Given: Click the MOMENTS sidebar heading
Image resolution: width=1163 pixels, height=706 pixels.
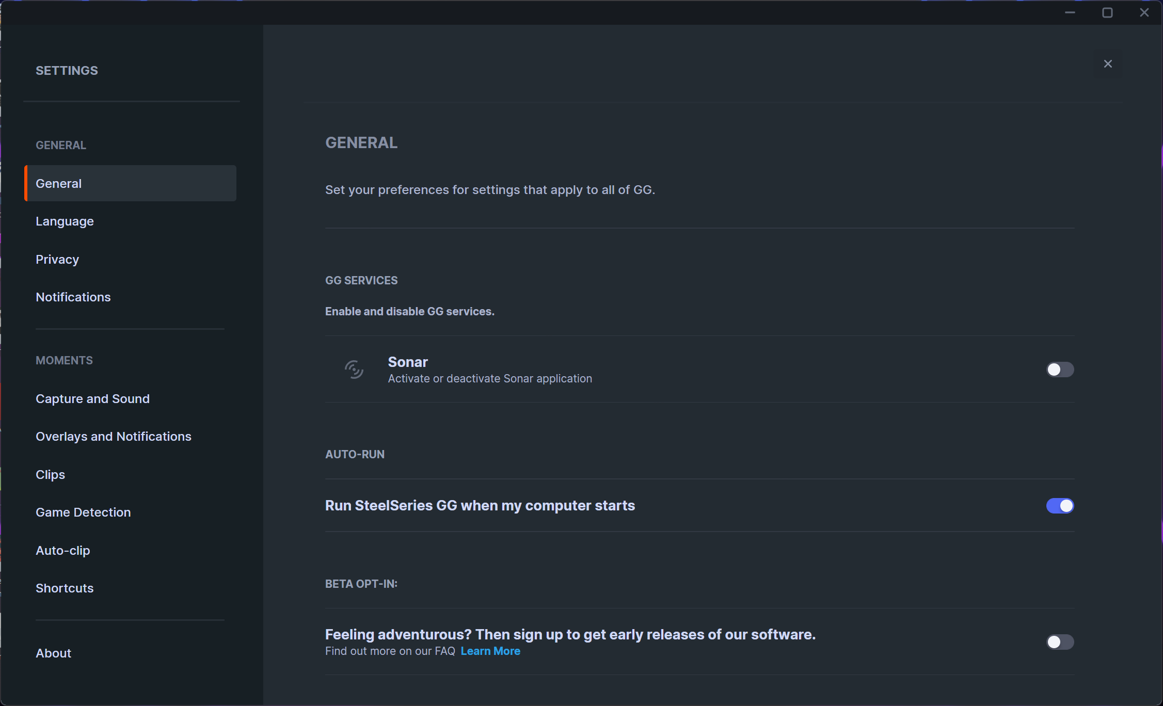Looking at the screenshot, I should 64,360.
